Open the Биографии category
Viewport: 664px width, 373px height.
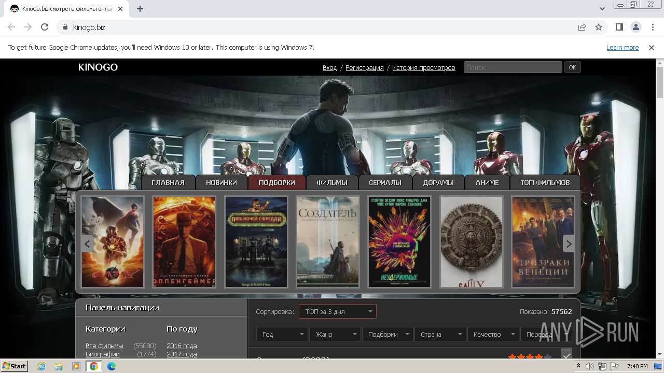tap(103, 354)
